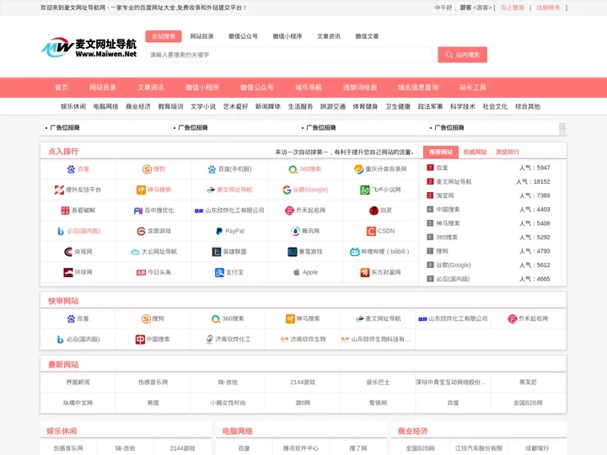This screenshot has height=455, width=607.
Task: Click the PayPal logo icon
Action: click(x=219, y=231)
